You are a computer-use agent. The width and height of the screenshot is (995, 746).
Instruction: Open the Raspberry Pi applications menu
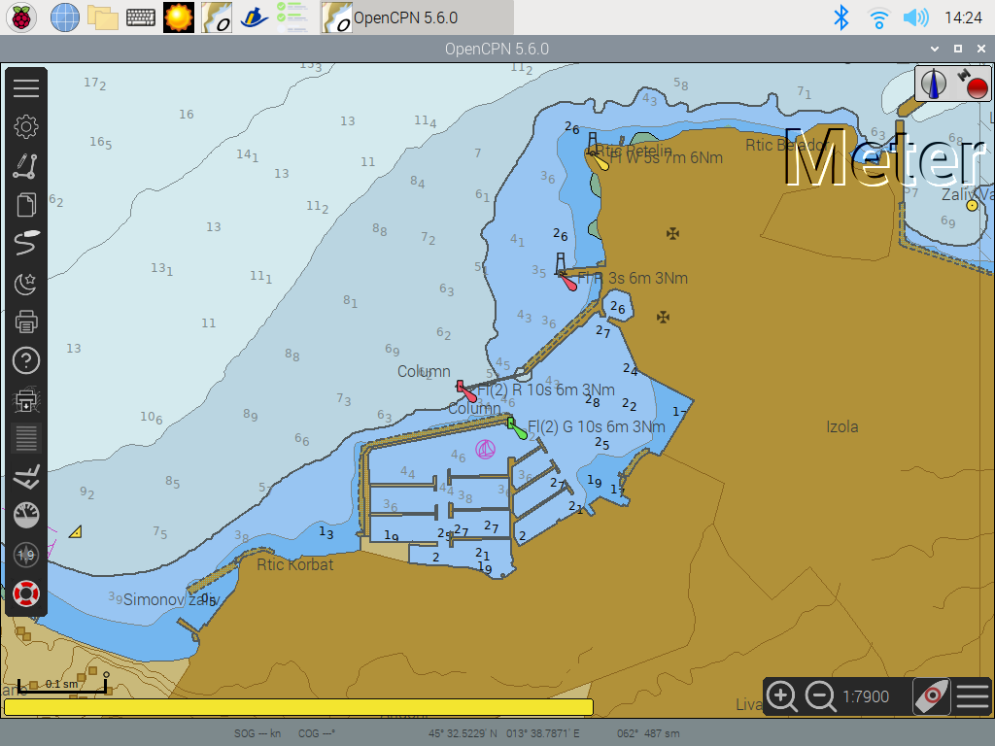[21, 17]
